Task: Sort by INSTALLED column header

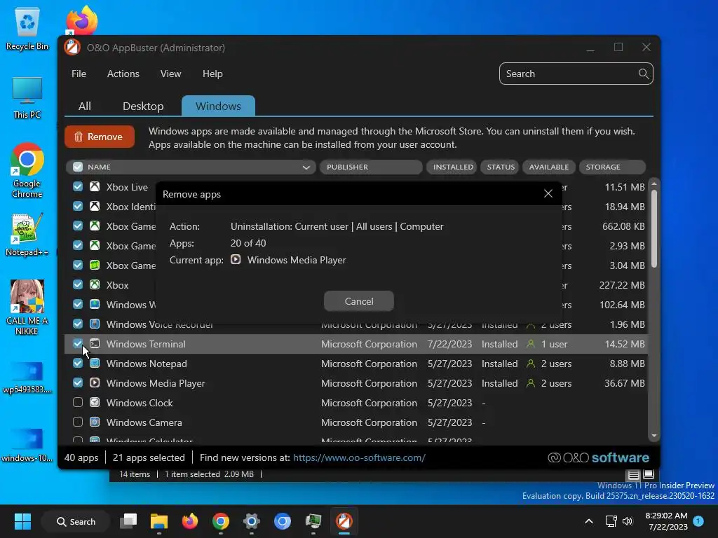Action: click(x=452, y=167)
